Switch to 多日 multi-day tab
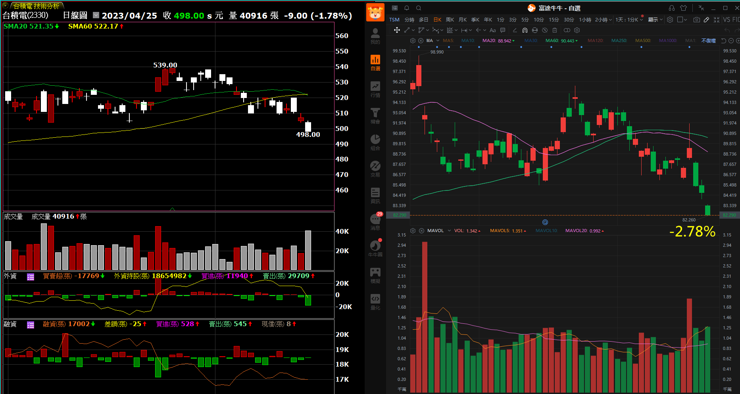The image size is (740, 394). click(x=424, y=19)
